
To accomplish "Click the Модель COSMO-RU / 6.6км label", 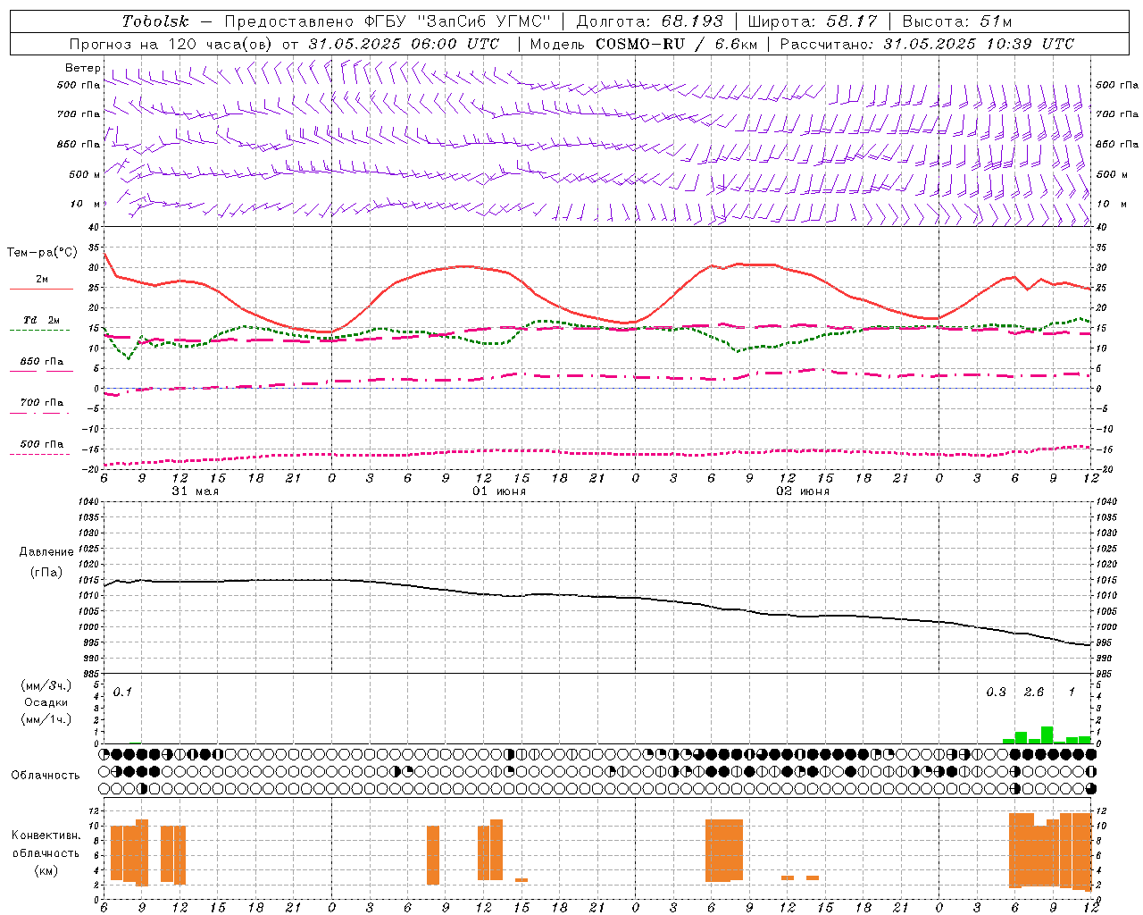I will click(643, 44).
